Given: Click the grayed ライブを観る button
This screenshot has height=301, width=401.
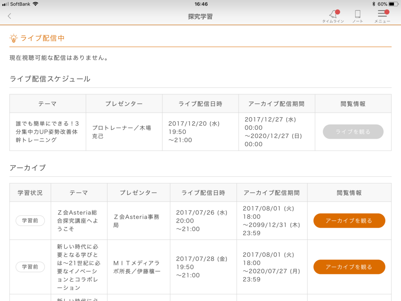Looking at the screenshot, I should (x=353, y=132).
